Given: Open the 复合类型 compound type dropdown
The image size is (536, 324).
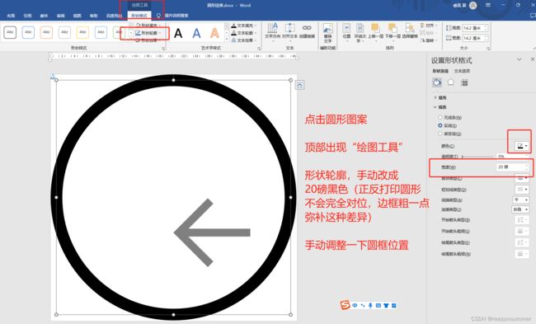Looking at the screenshot, I should (x=522, y=178).
